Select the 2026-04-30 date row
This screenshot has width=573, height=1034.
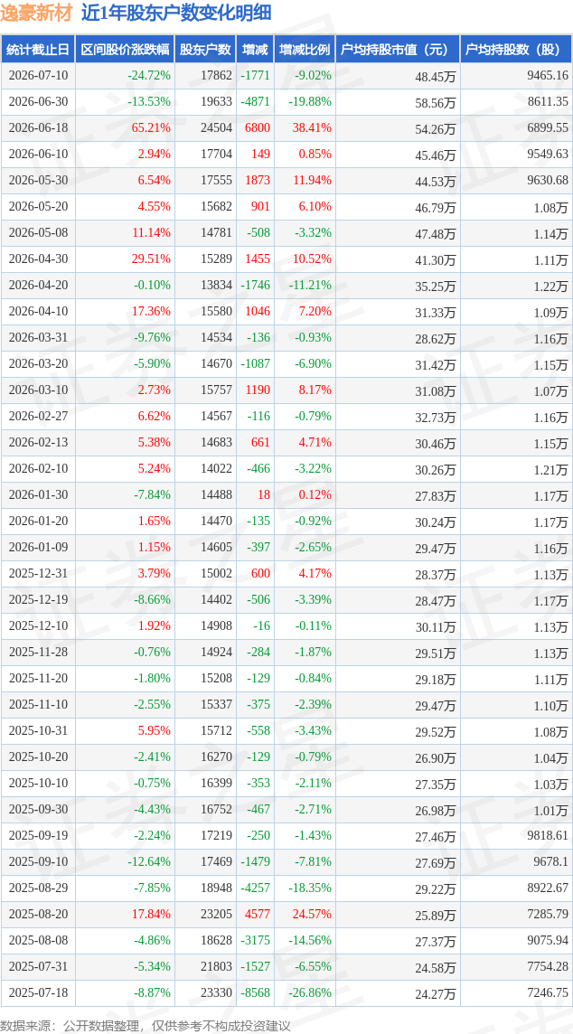[286, 259]
